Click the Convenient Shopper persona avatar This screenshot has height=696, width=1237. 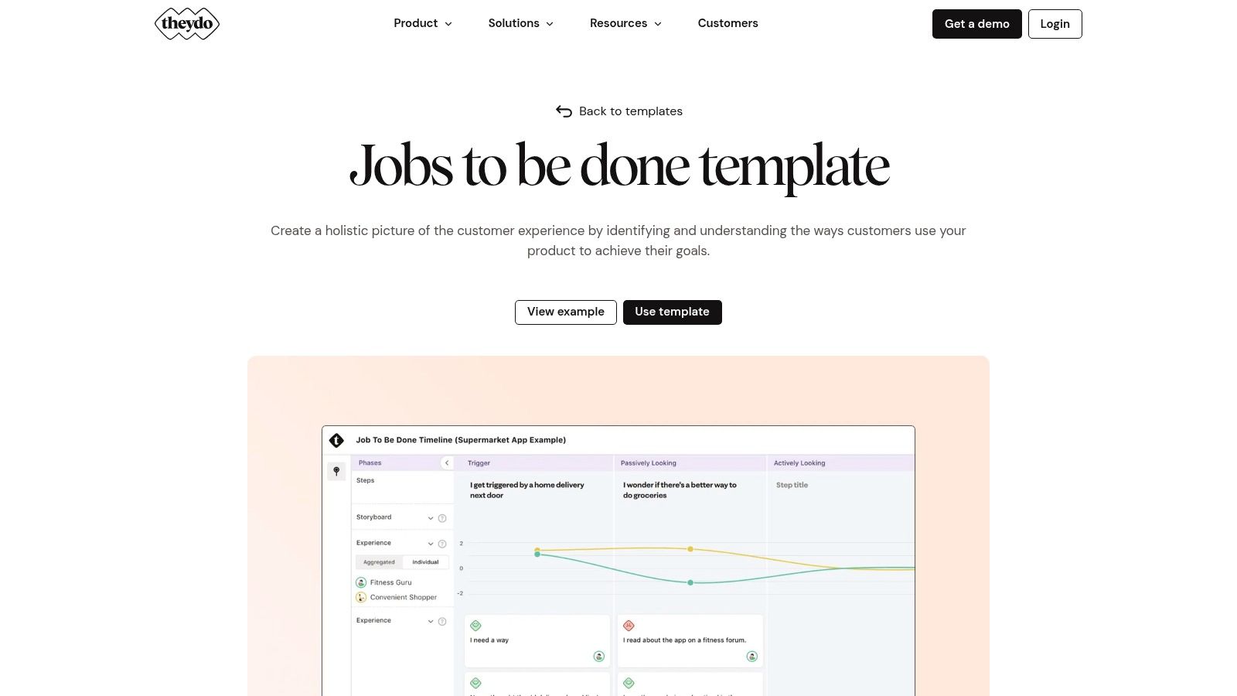[361, 597]
